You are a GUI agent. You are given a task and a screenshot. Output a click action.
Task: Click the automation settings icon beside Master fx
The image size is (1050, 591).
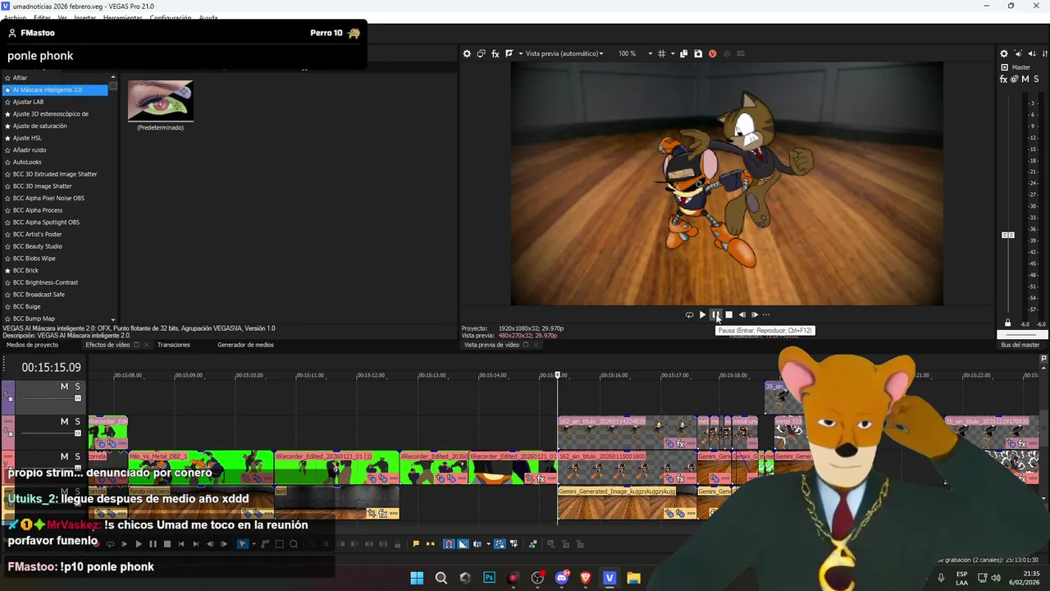(x=1015, y=80)
